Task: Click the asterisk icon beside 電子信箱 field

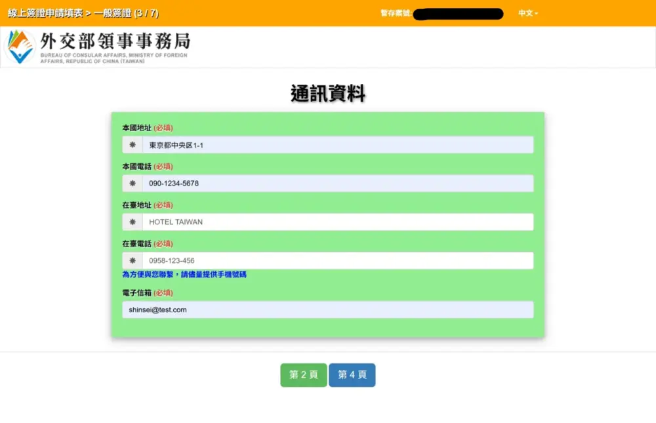Action: (x=133, y=310)
